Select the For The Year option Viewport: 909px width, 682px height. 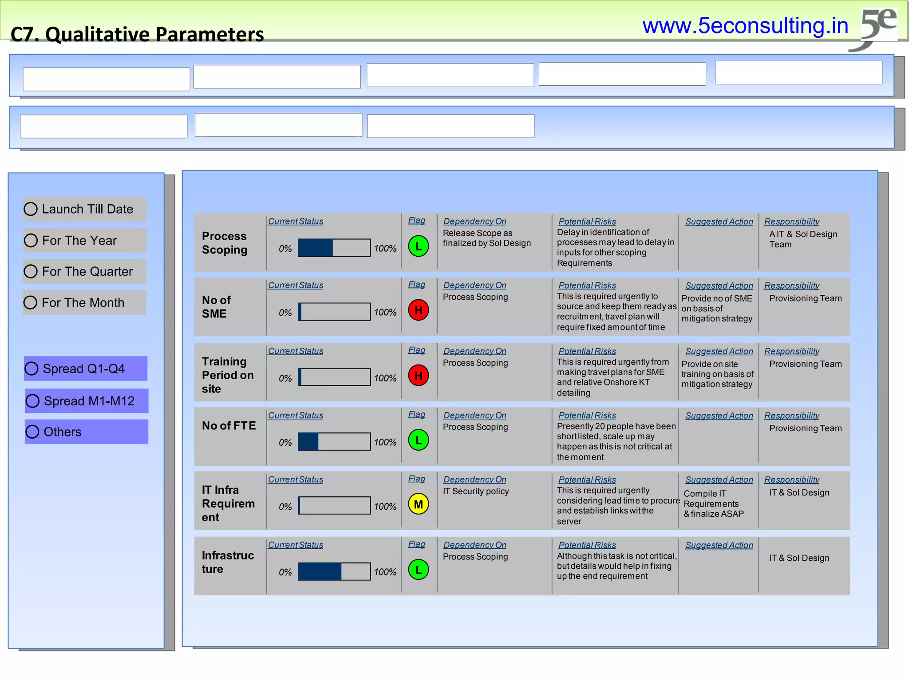(x=31, y=241)
